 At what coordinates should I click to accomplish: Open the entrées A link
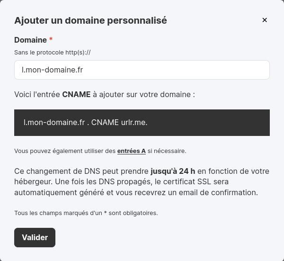click(x=132, y=151)
